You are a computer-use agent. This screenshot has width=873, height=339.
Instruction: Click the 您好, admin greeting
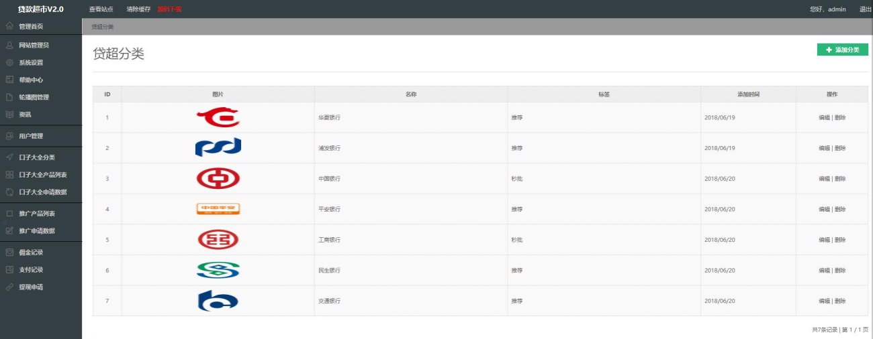point(827,9)
